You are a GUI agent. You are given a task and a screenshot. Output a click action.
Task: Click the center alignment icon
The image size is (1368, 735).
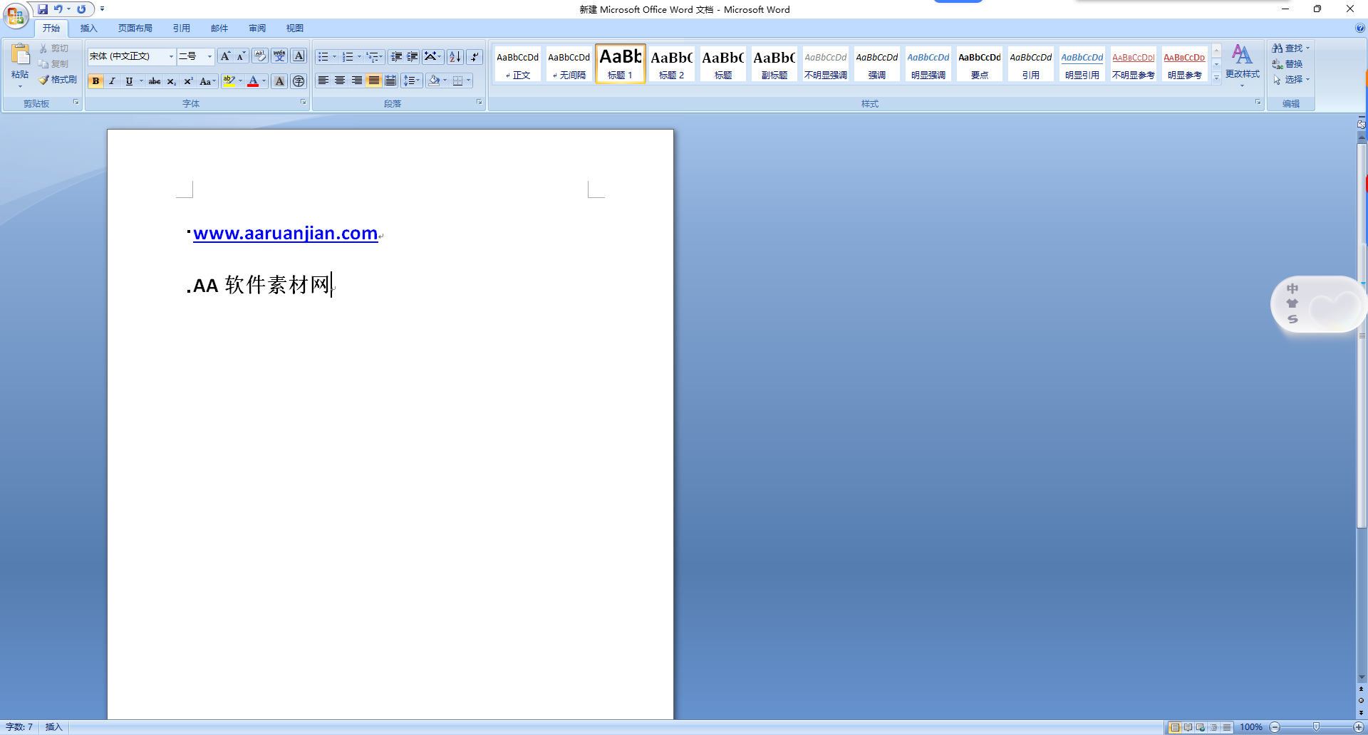[340, 80]
